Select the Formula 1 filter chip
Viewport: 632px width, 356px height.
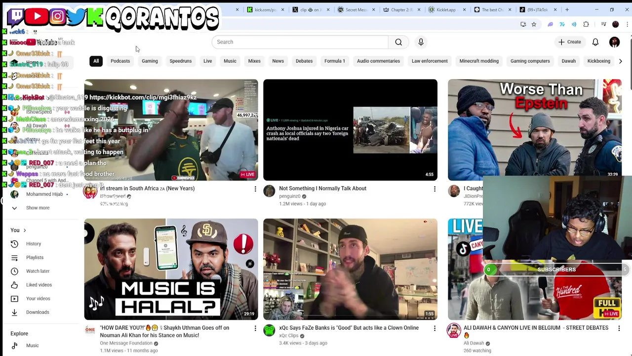335,61
